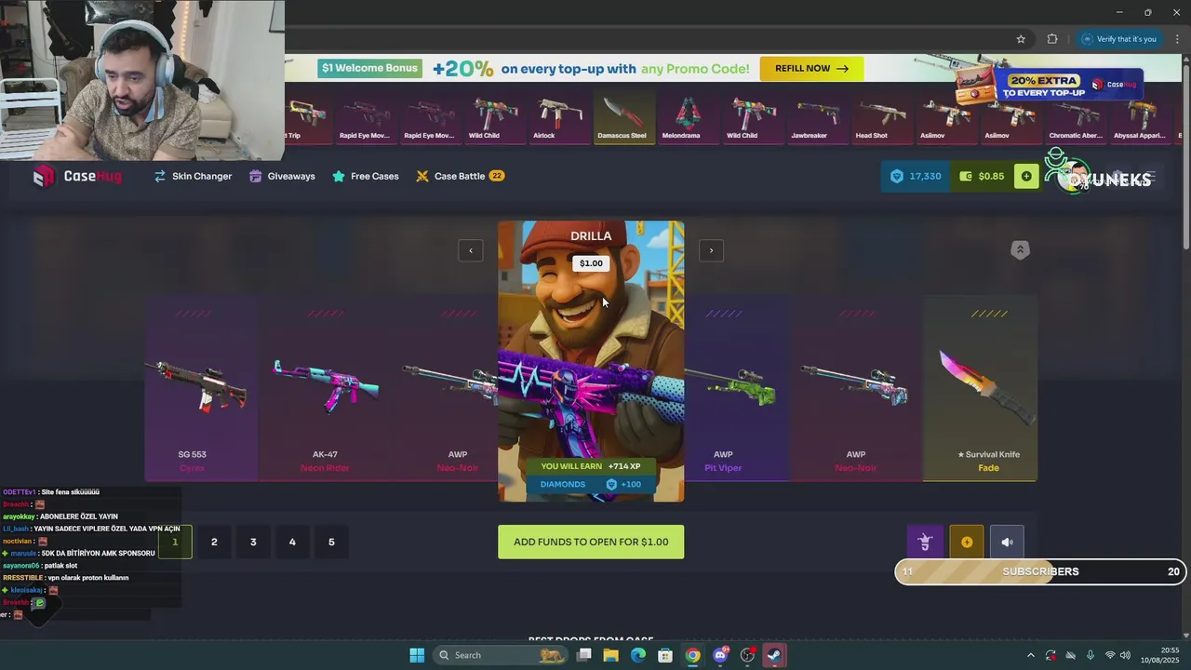Click the Abyssal Appari... live drop
This screenshot has width=1191, height=670.
pyautogui.click(x=1139, y=117)
